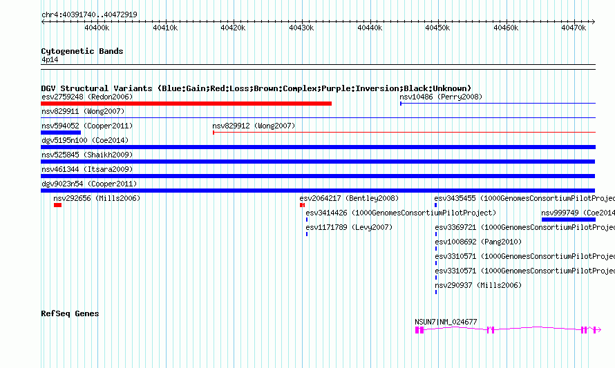Open dgv5195n100 (Coe2014) label
This screenshot has width=615, height=368.
point(85,140)
